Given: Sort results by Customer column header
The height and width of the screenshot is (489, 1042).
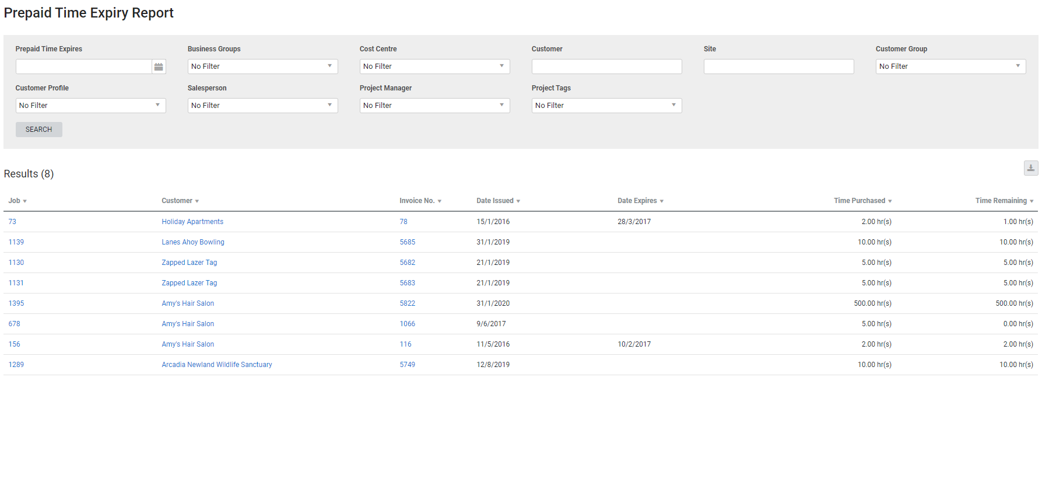Looking at the screenshot, I should (x=180, y=201).
